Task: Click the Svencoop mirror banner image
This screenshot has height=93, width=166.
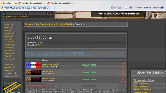Action: [33, 65]
